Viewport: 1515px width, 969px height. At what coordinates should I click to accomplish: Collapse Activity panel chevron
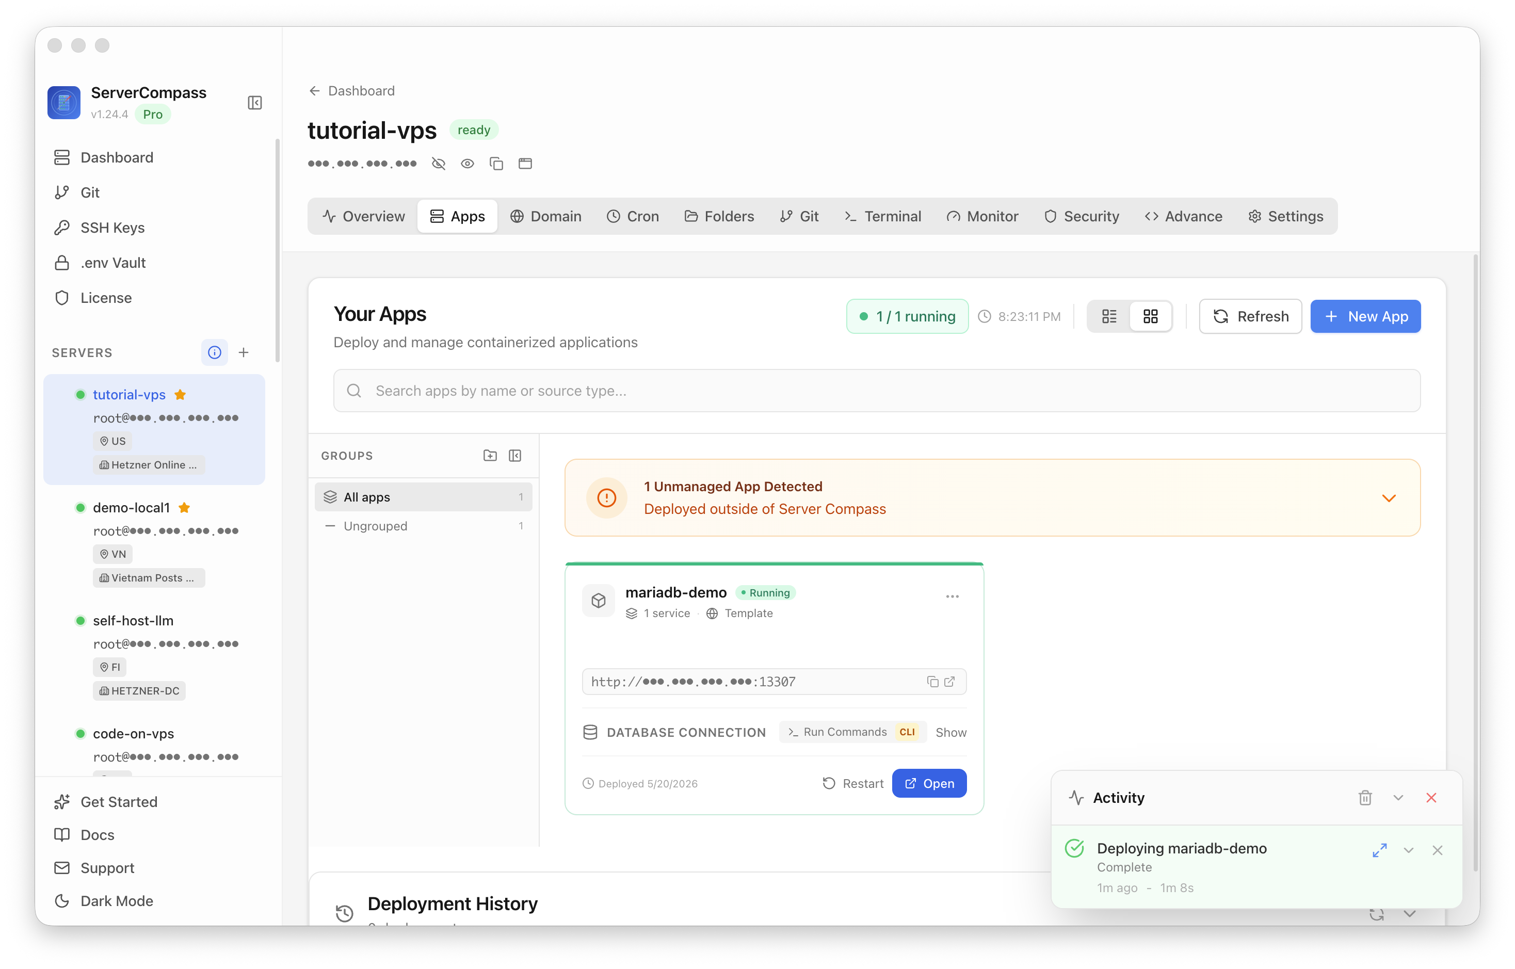(x=1398, y=798)
